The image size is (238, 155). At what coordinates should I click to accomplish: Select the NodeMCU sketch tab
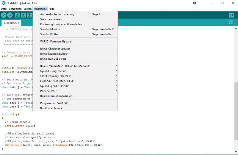pyautogui.click(x=12, y=23)
